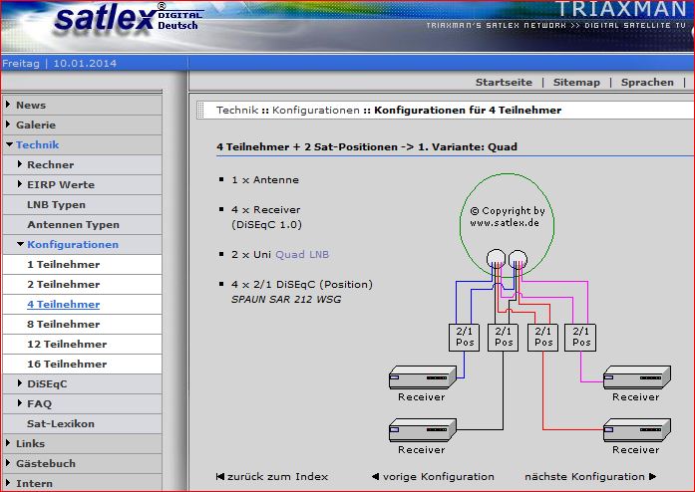Click the bottom-right receiver device image
Image resolution: width=695 pixels, height=492 pixels.
635,429
